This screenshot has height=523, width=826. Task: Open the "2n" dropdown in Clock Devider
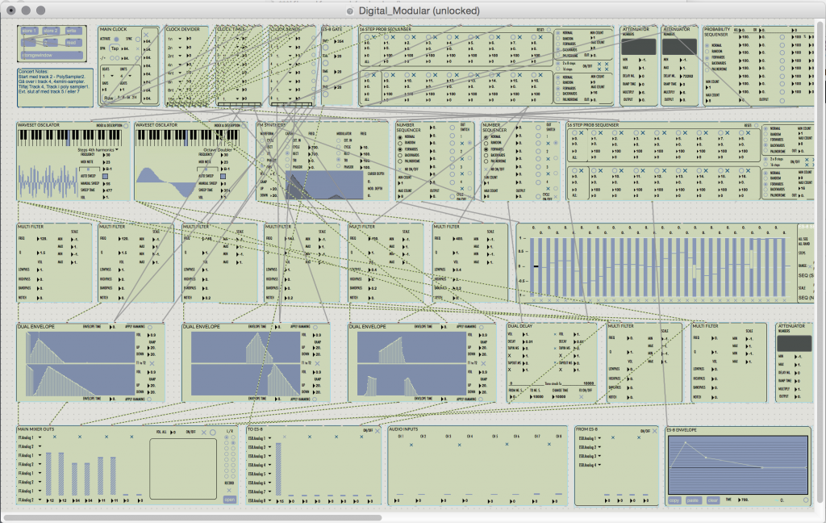(174, 47)
